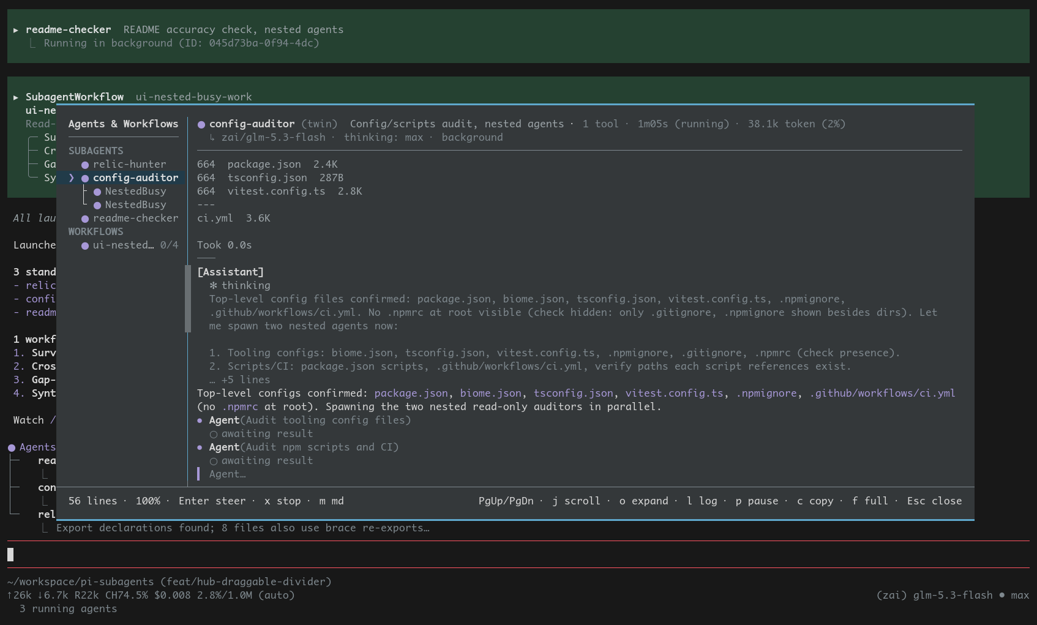
Task: Click the dot before config-auditor (twin) in the detail header
Action: tap(201, 124)
